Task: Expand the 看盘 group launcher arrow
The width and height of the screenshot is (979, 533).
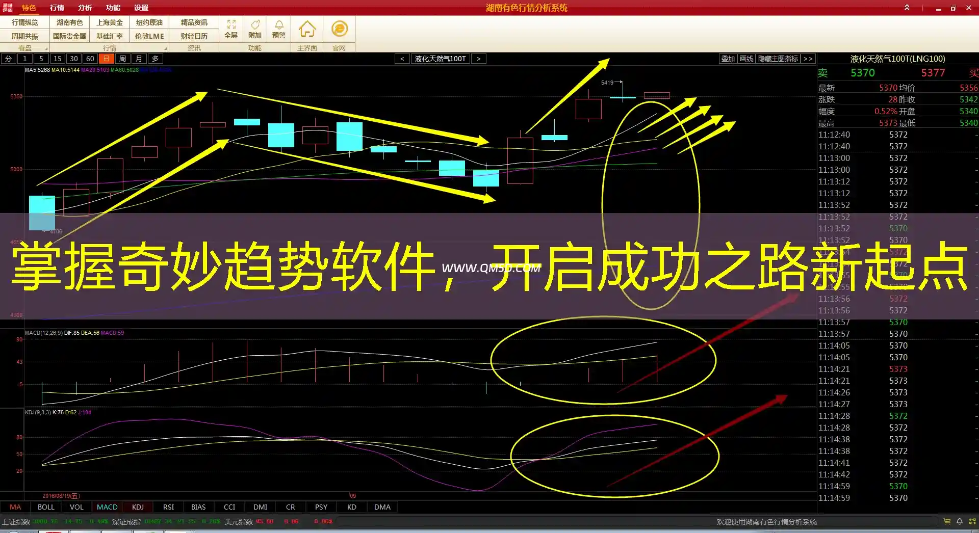Action: pos(46,48)
